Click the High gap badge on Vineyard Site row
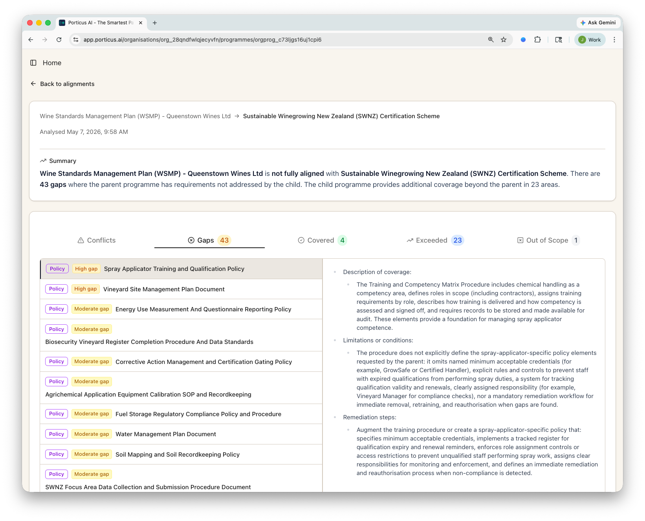The width and height of the screenshot is (645, 521). (86, 289)
